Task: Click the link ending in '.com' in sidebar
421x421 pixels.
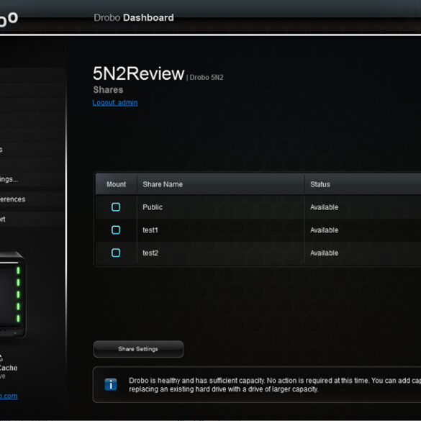Action: pyautogui.click(x=9, y=396)
